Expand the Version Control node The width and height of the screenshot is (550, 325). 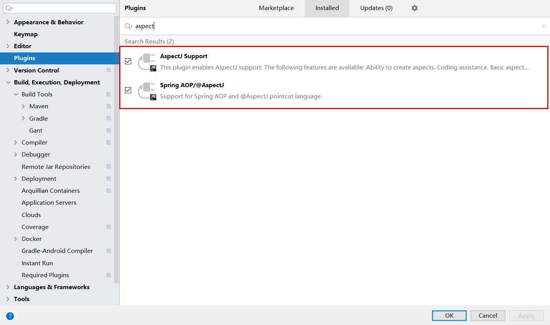(x=8, y=70)
